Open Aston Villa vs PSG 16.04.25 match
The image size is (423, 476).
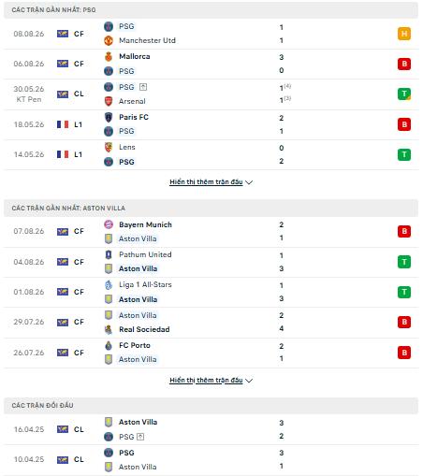pyautogui.click(x=211, y=429)
